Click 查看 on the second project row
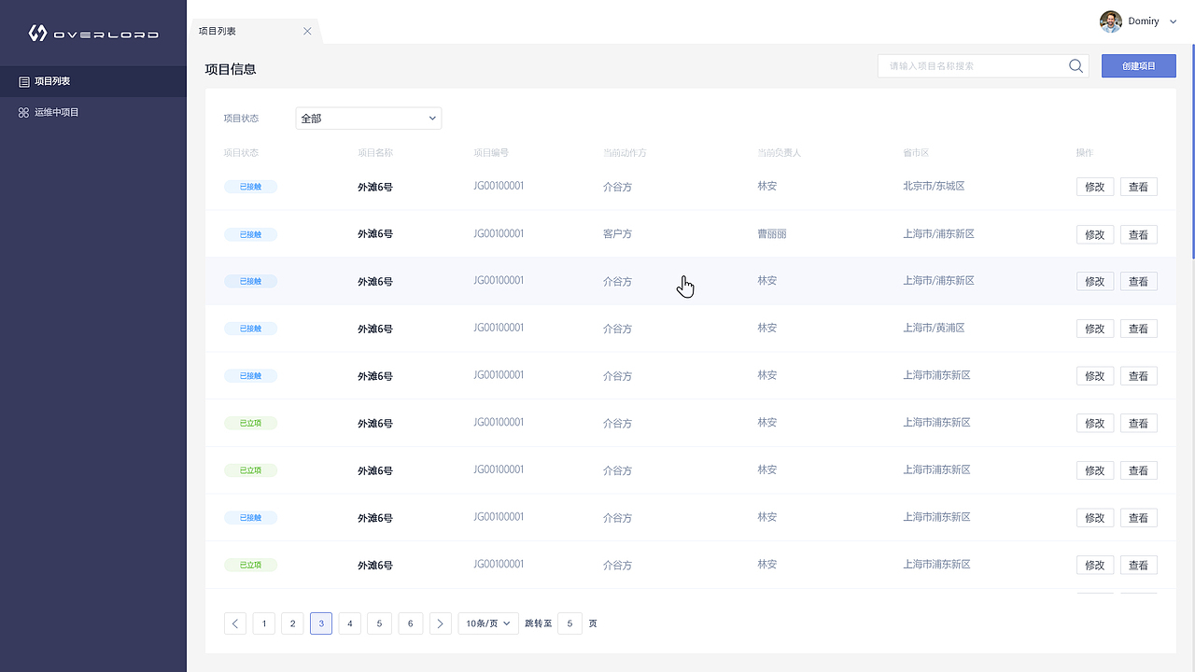The image size is (1195, 672). (x=1138, y=234)
